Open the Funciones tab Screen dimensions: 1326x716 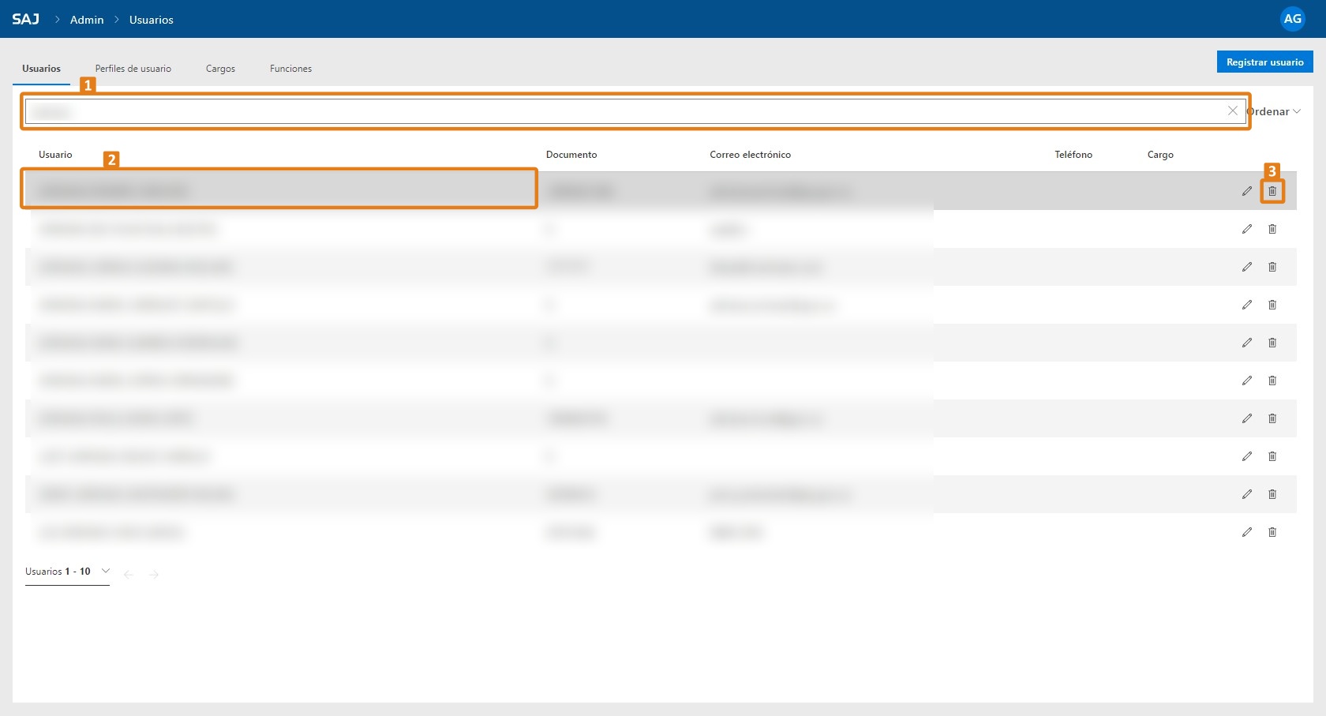point(290,69)
